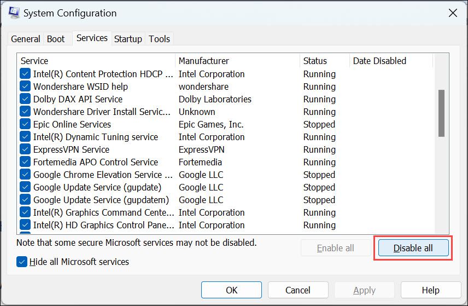The width and height of the screenshot is (468, 306).
Task: Click the services list vertical scrollbar thumb
Action: [441, 113]
